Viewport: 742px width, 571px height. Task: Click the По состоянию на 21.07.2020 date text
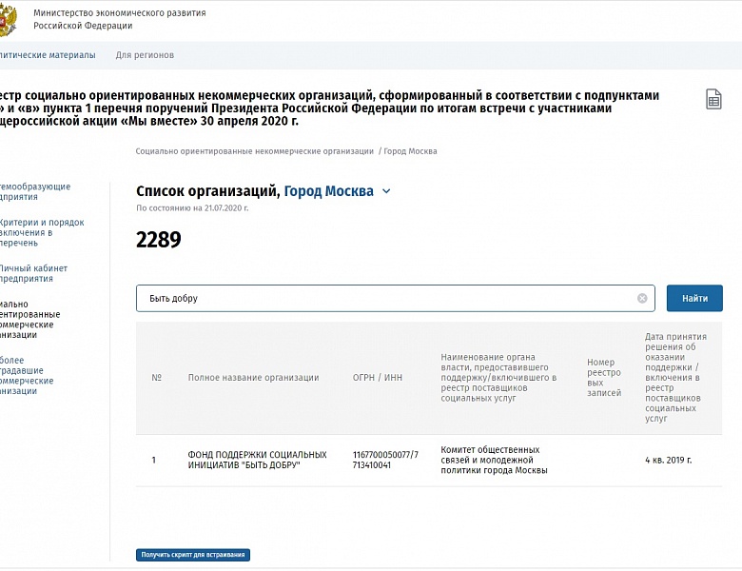(x=192, y=207)
